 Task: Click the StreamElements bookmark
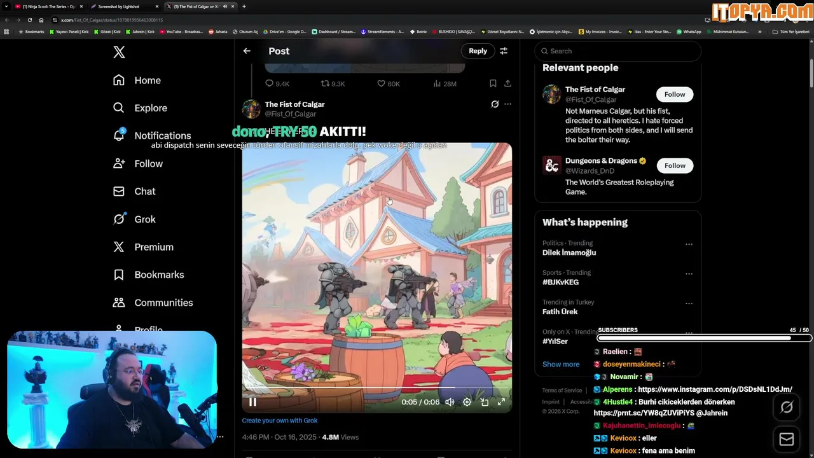click(382, 32)
